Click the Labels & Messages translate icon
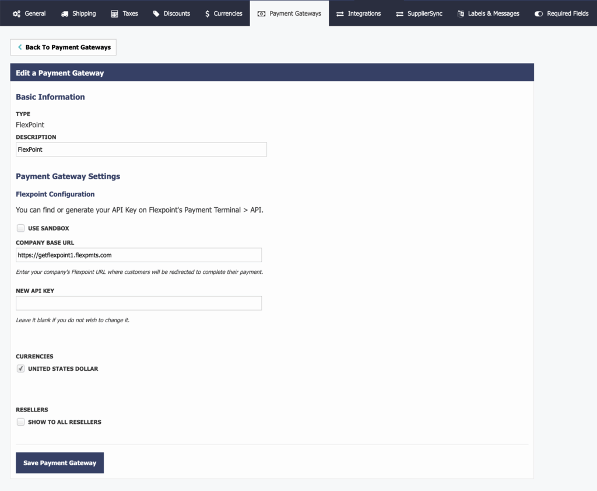 461,14
